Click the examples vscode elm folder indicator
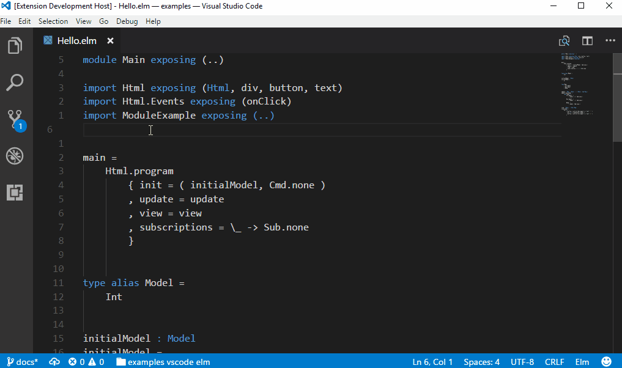622x368 pixels. click(x=163, y=362)
